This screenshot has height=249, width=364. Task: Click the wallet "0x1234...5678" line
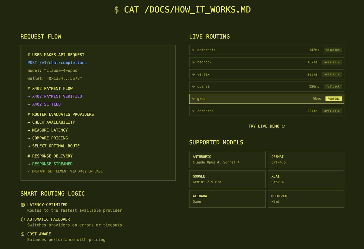55,78
